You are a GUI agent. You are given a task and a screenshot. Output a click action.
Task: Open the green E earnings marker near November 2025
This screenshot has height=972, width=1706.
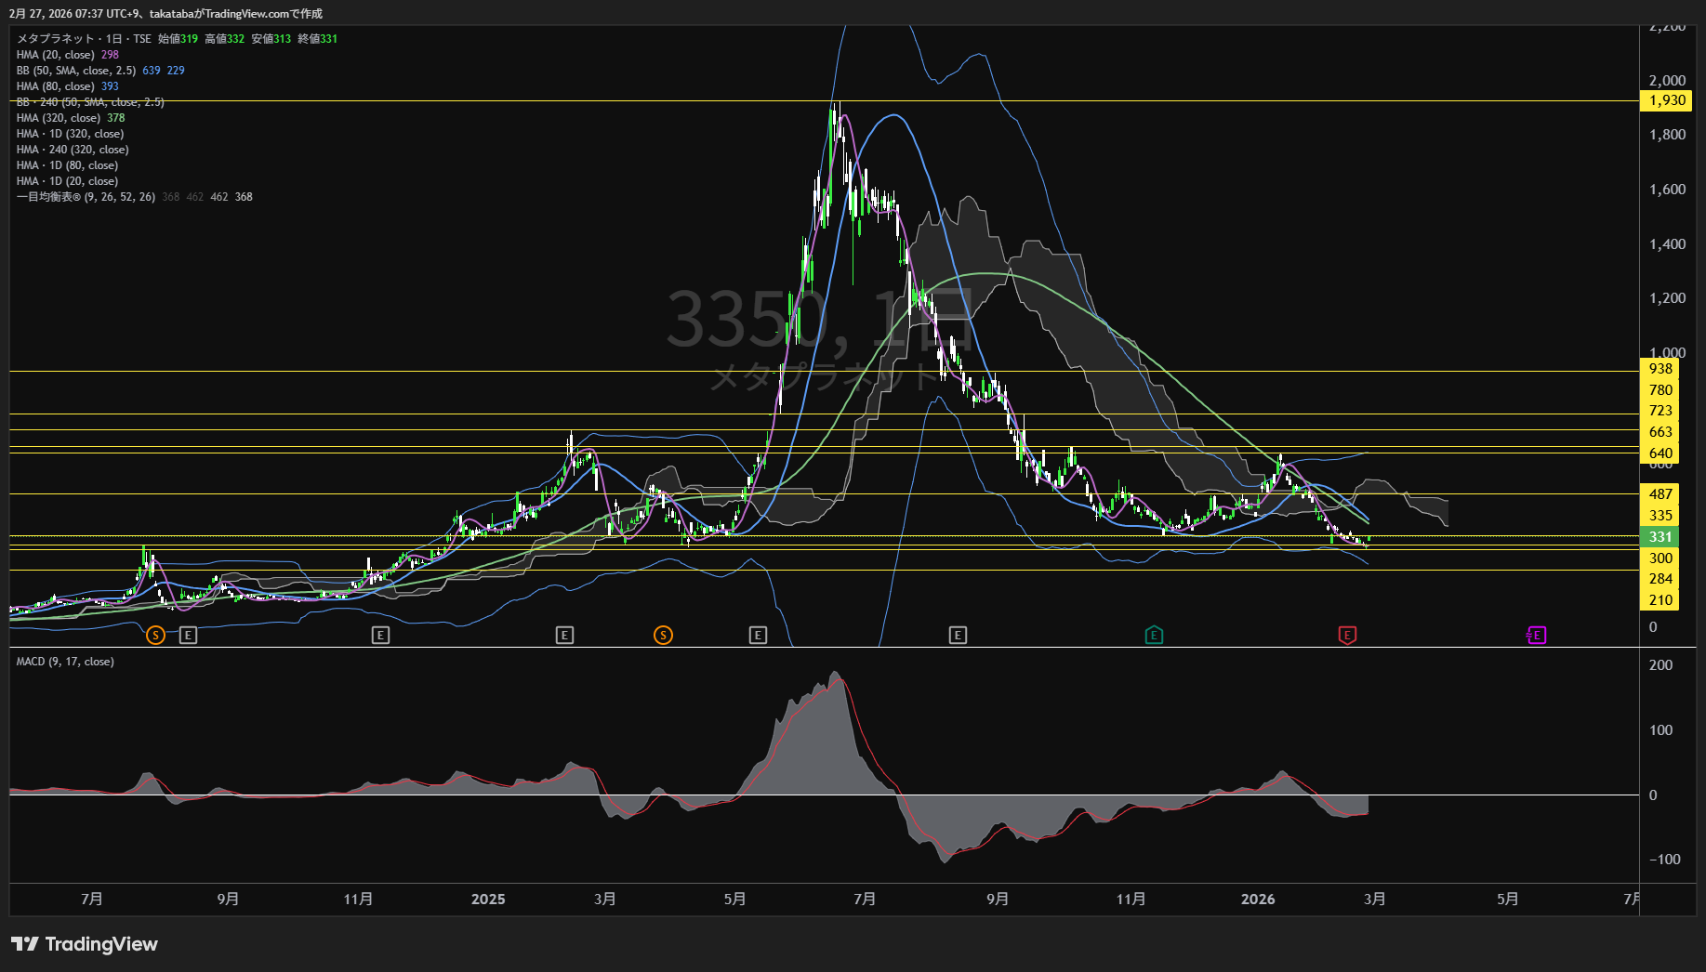point(1154,636)
